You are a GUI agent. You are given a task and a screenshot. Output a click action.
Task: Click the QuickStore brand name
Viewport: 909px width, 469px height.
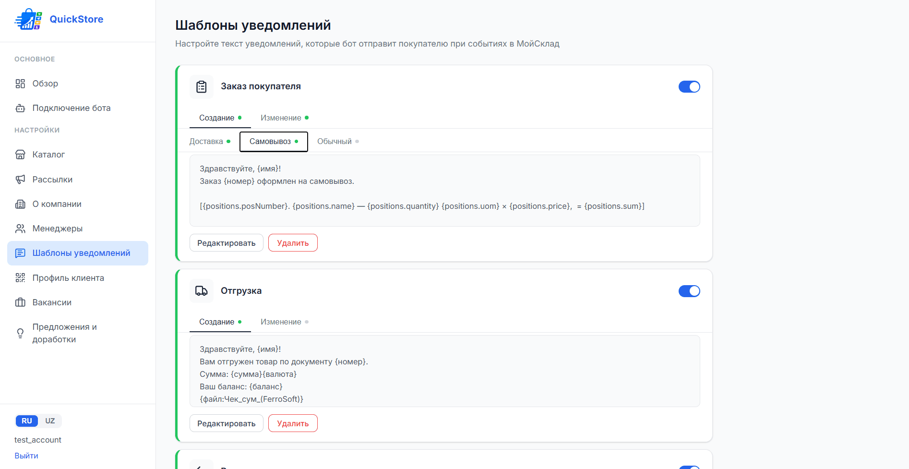click(76, 19)
